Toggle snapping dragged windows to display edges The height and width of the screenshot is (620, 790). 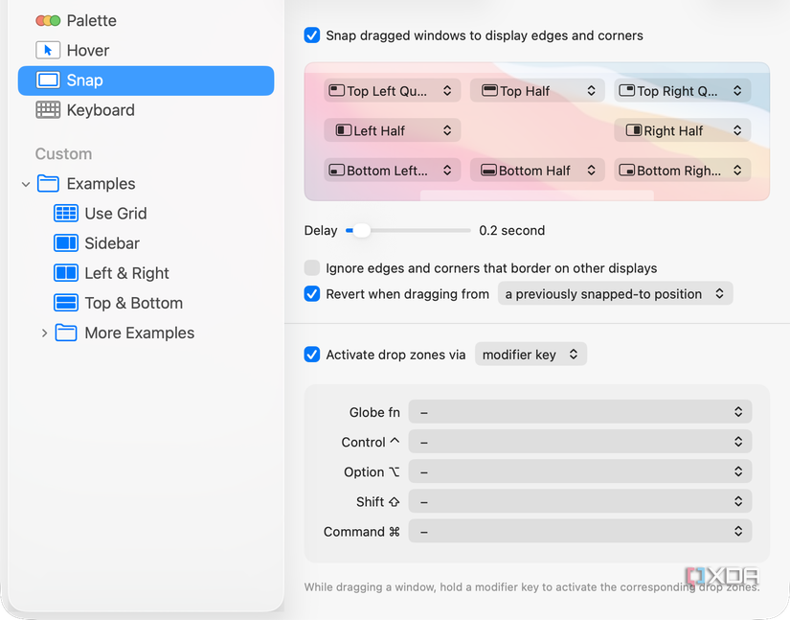point(312,34)
